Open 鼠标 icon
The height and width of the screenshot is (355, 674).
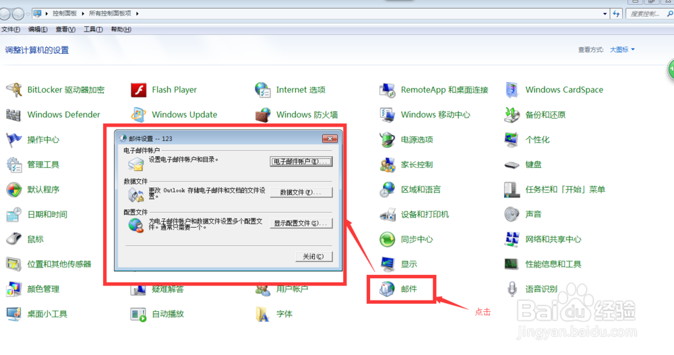13,239
